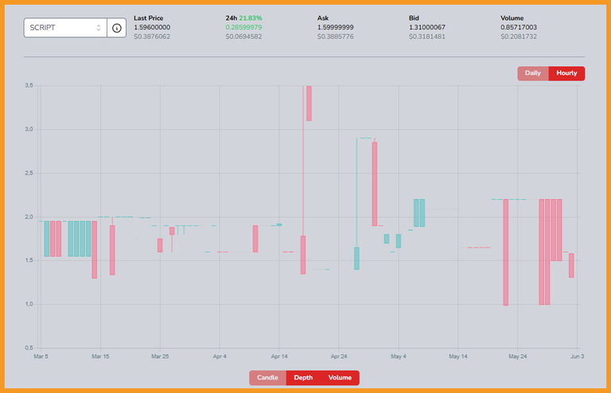
Task: Click the Mar 25 axis label
Action: (x=160, y=356)
